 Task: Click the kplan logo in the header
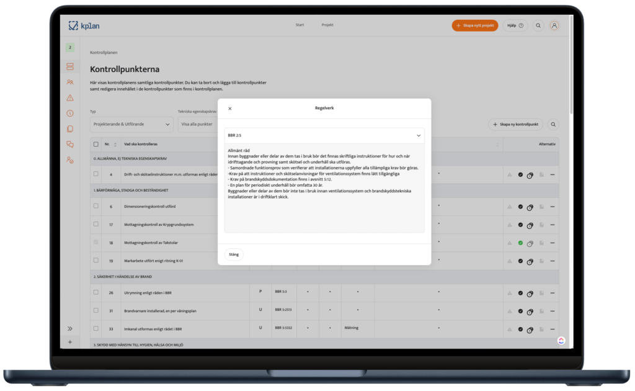pyautogui.click(x=83, y=25)
